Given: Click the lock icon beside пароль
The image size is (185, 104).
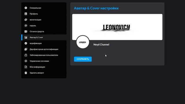Looking at the screenshot, I should 26,25.
